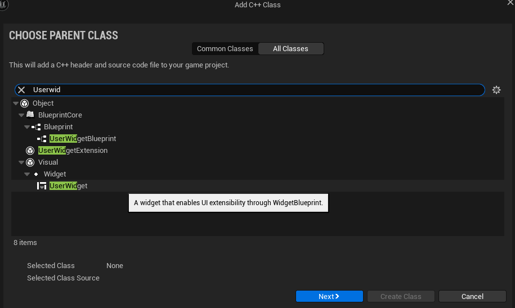Click the UserWidget layout icon
This screenshot has height=308, width=515.
42,186
